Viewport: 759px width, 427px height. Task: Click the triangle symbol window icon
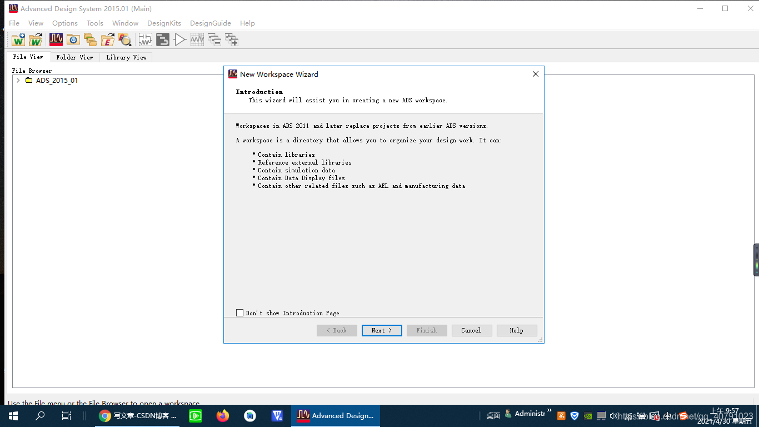click(x=179, y=39)
